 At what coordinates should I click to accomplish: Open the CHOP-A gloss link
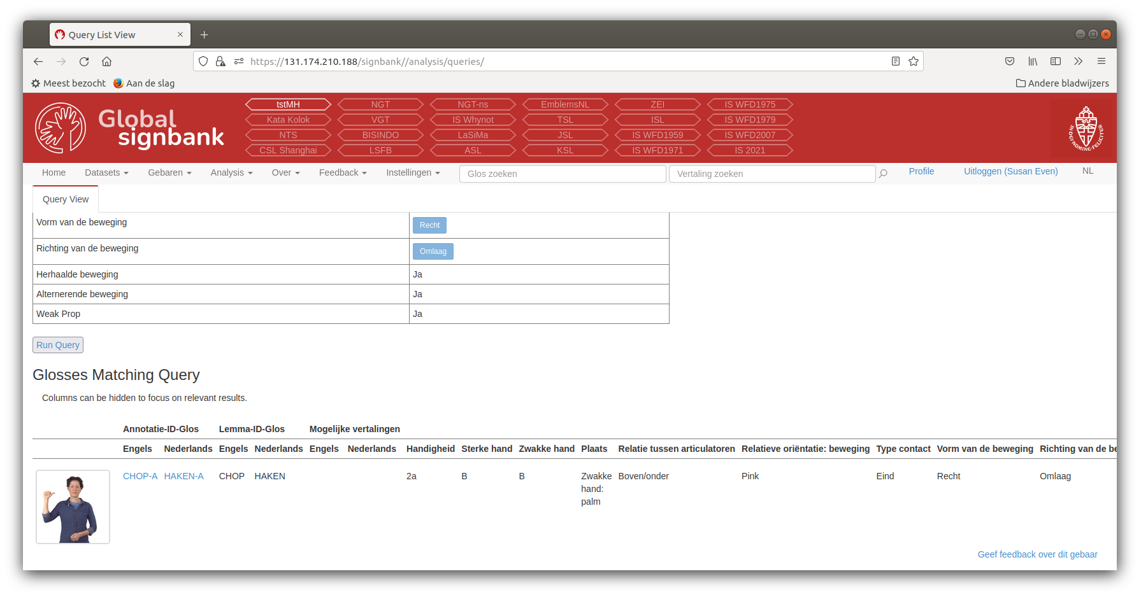click(140, 475)
